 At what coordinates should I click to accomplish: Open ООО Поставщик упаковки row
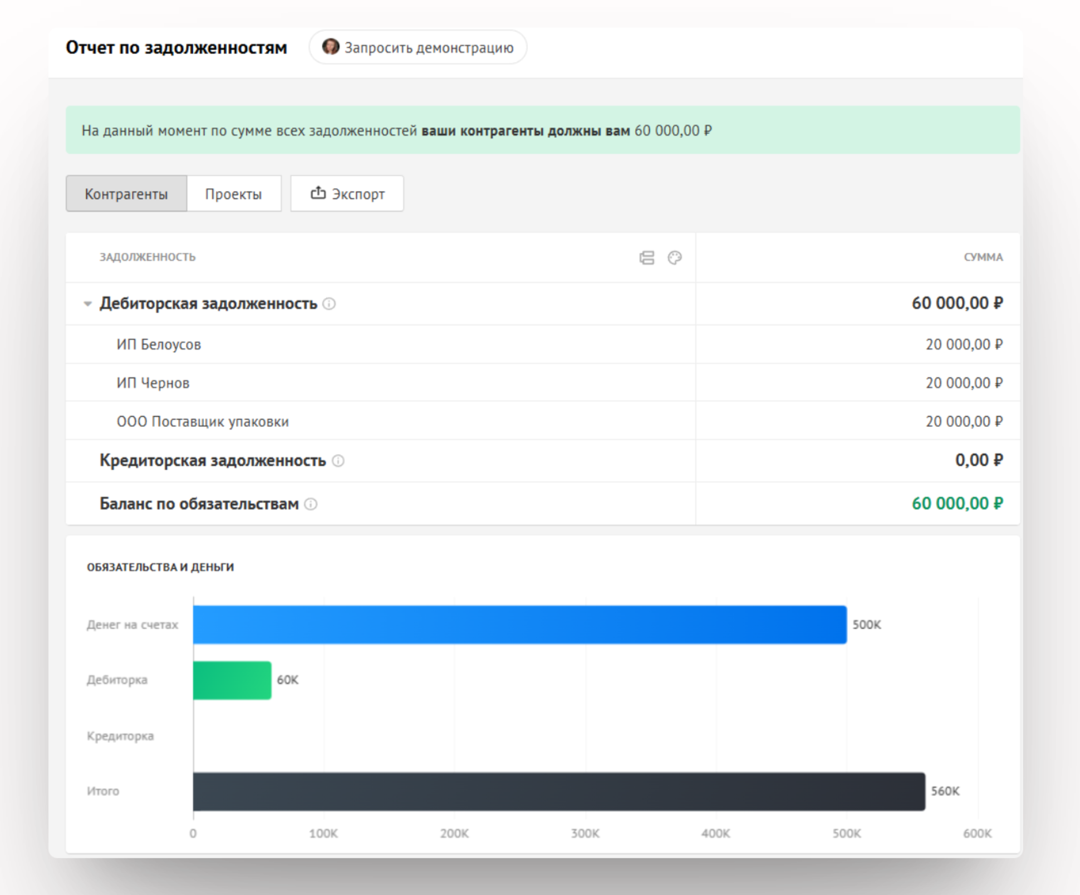pyautogui.click(x=203, y=421)
